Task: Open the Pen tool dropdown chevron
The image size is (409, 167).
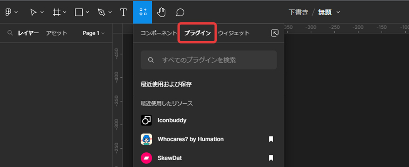Action: tap(110, 12)
